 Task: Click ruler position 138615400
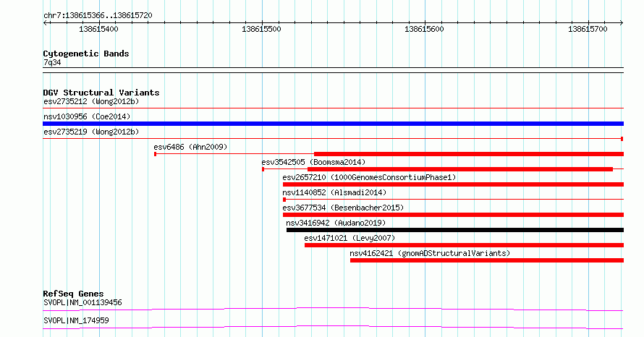coord(98,29)
